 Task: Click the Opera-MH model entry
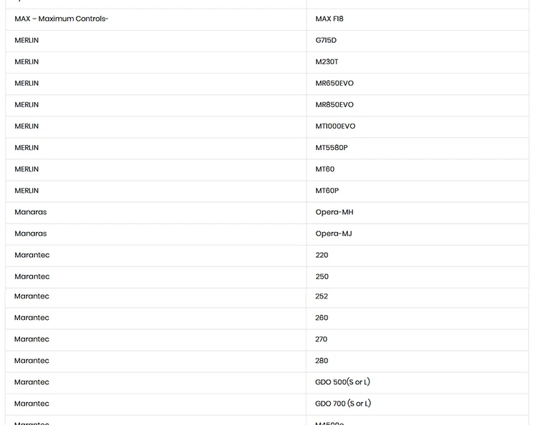click(417, 213)
